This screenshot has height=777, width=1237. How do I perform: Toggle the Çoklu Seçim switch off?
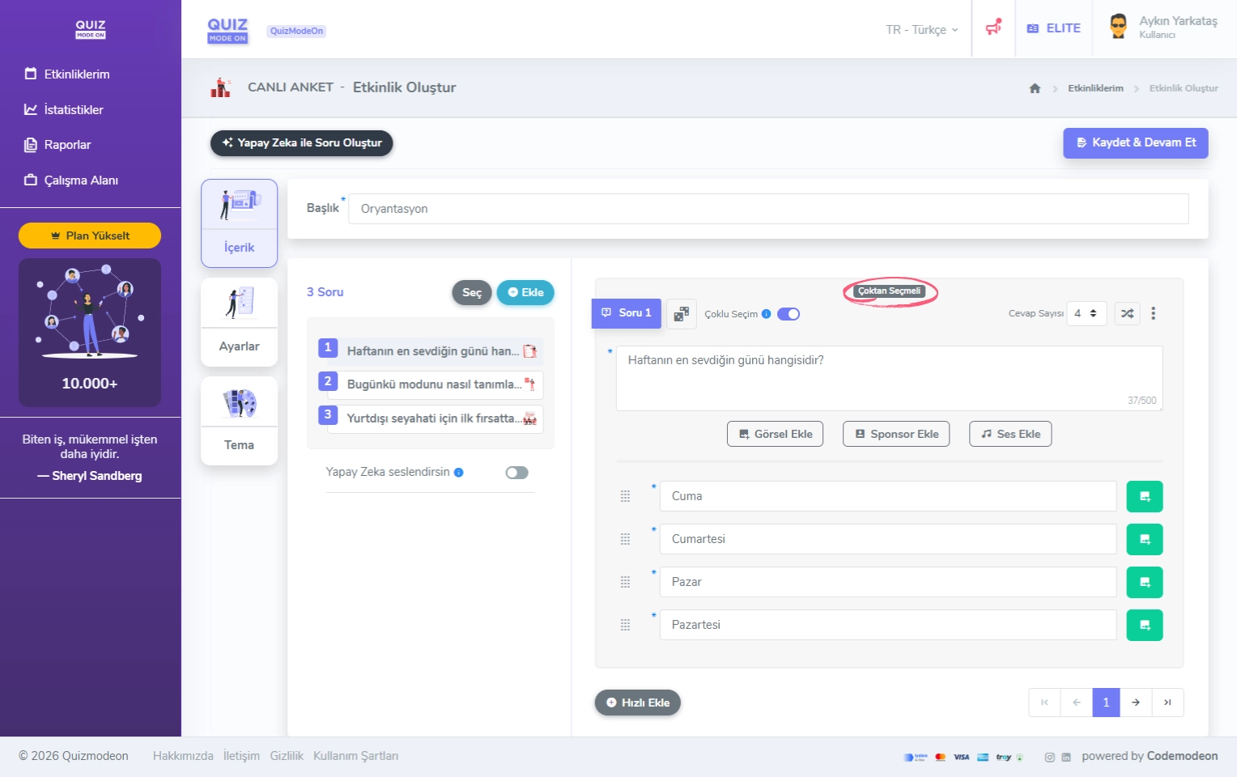click(789, 314)
